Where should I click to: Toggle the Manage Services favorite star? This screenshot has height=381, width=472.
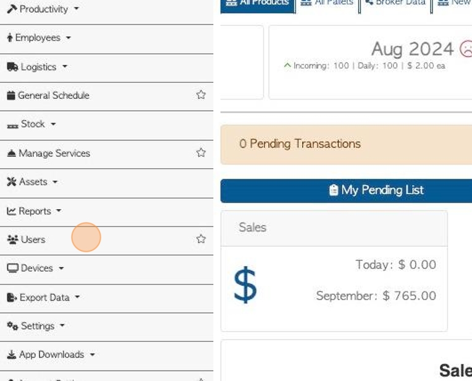tap(201, 153)
